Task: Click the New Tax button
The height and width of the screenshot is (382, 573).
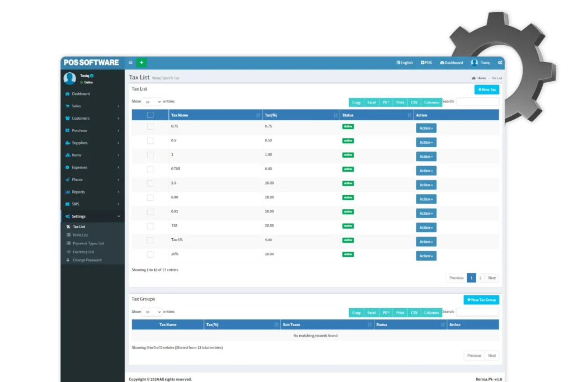Action: (x=486, y=89)
